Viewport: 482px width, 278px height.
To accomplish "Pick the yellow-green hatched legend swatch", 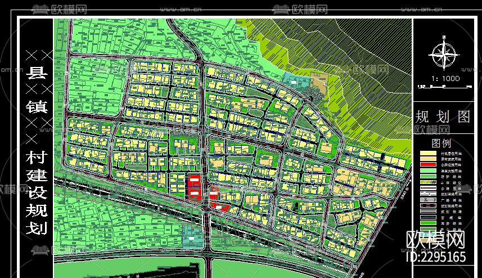I will pos(428,182).
